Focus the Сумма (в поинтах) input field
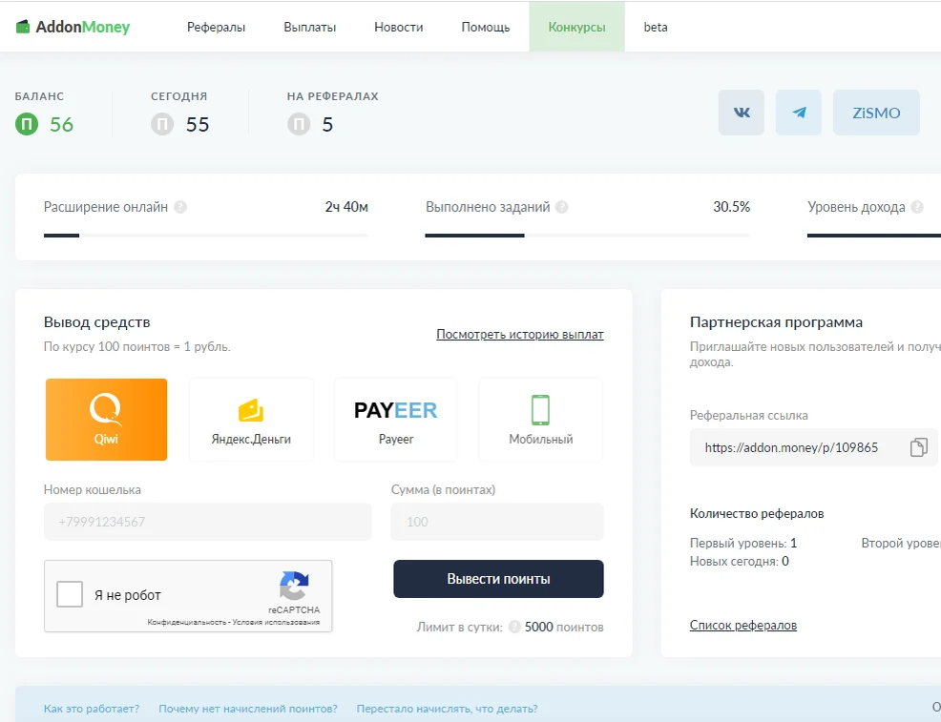 [x=497, y=522]
